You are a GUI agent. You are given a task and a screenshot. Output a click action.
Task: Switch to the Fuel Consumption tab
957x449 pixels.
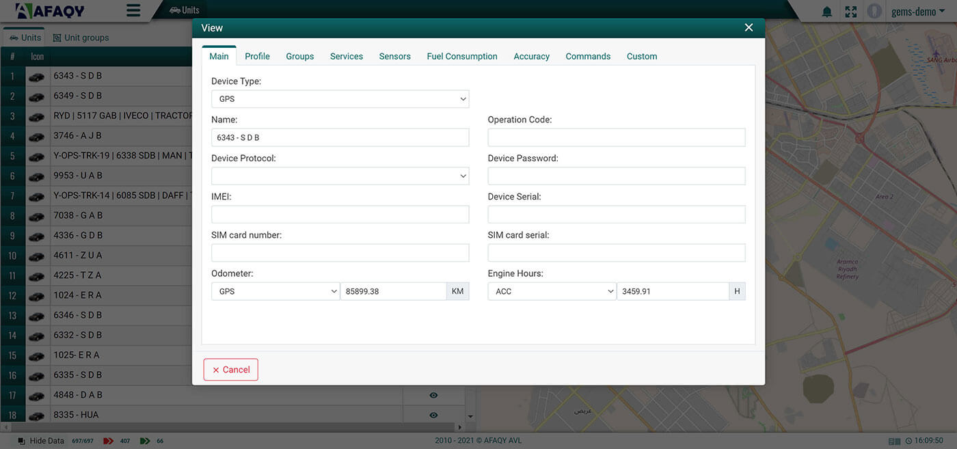tap(462, 56)
